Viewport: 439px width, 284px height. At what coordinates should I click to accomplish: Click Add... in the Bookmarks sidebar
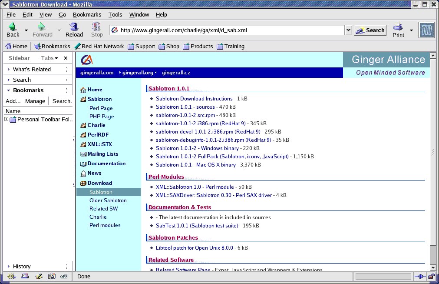pyautogui.click(x=13, y=101)
